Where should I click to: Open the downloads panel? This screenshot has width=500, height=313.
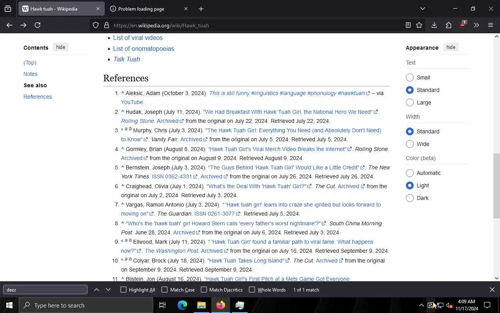coord(434,25)
